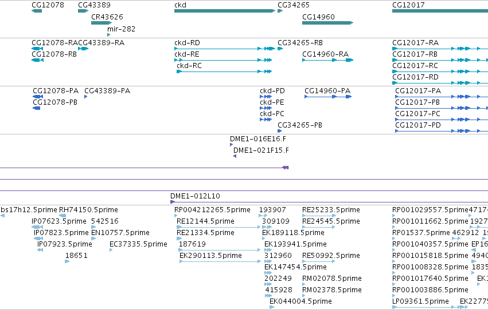This screenshot has width=488, height=310.
Task: Click EST RM02078.5prime
Action: [332, 279]
